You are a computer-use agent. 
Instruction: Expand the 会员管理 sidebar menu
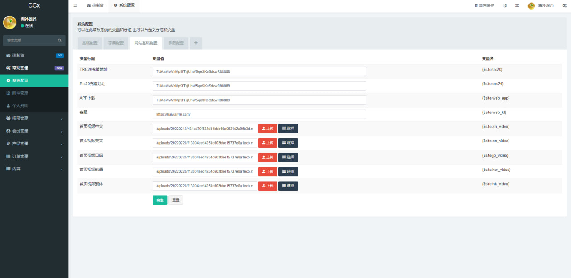[34, 131]
